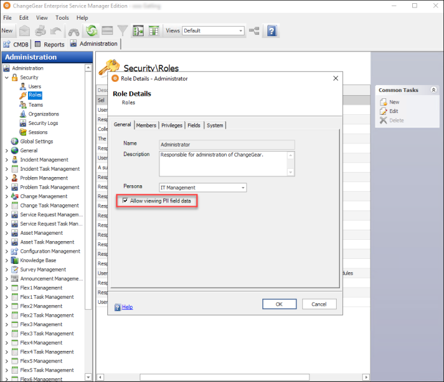Viewport: 444px width, 382px height.
Task: Expand the Change Management node
Action: (7, 196)
